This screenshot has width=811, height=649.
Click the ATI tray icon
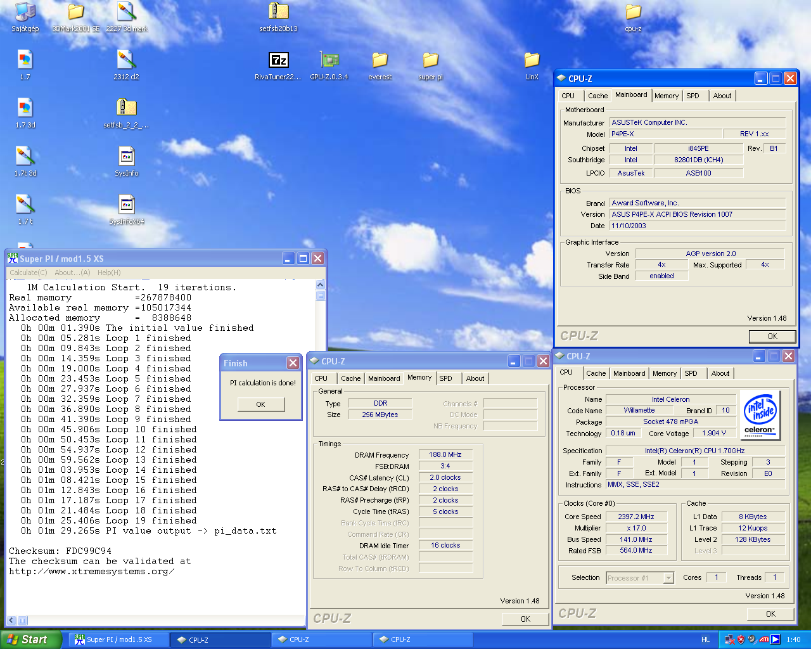pos(764,639)
